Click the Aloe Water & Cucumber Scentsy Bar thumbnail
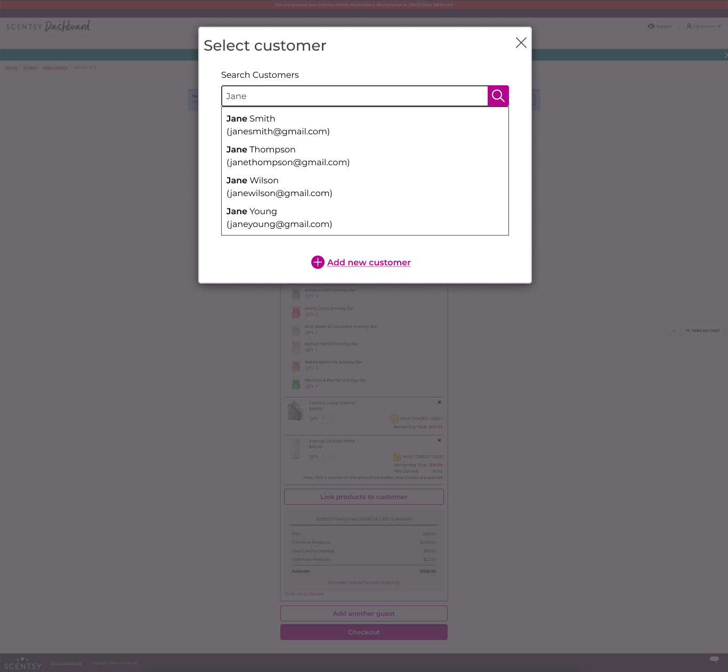The height and width of the screenshot is (672, 728). point(296,330)
